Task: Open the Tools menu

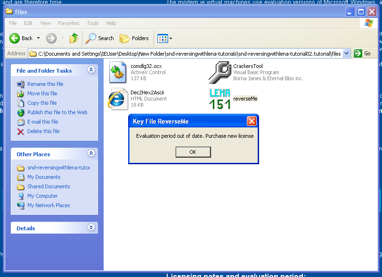Action: tap(93, 23)
